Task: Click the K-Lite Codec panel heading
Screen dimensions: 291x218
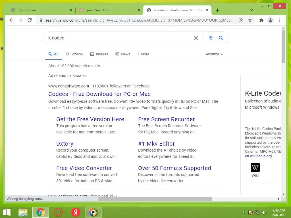Action: click(x=263, y=93)
